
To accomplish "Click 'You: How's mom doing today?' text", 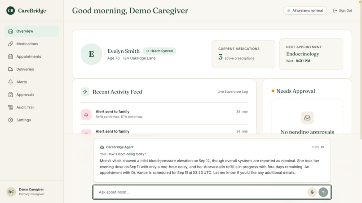I will tap(123, 154).
